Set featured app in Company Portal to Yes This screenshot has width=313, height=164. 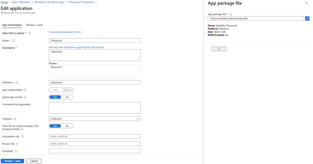55,126
